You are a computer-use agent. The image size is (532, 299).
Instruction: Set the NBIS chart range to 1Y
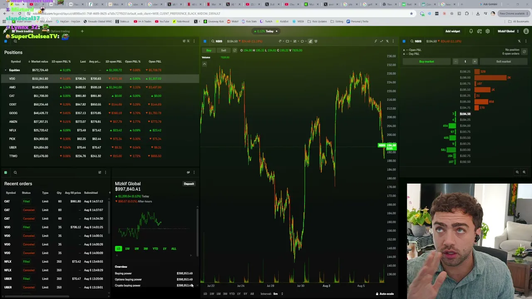(x=239, y=294)
